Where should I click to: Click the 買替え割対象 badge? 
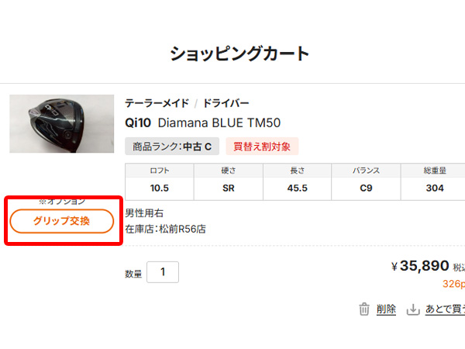pyautogui.click(x=262, y=147)
